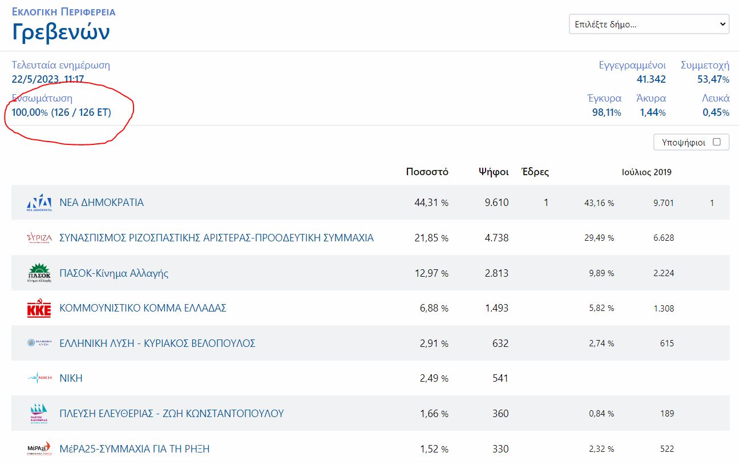This screenshot has width=740, height=465.
Task: Tick the Υποψήφιοι checkbox
Action: point(717,142)
